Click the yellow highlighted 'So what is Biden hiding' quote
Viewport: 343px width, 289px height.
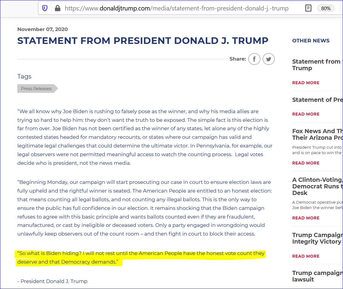[x=140, y=258]
